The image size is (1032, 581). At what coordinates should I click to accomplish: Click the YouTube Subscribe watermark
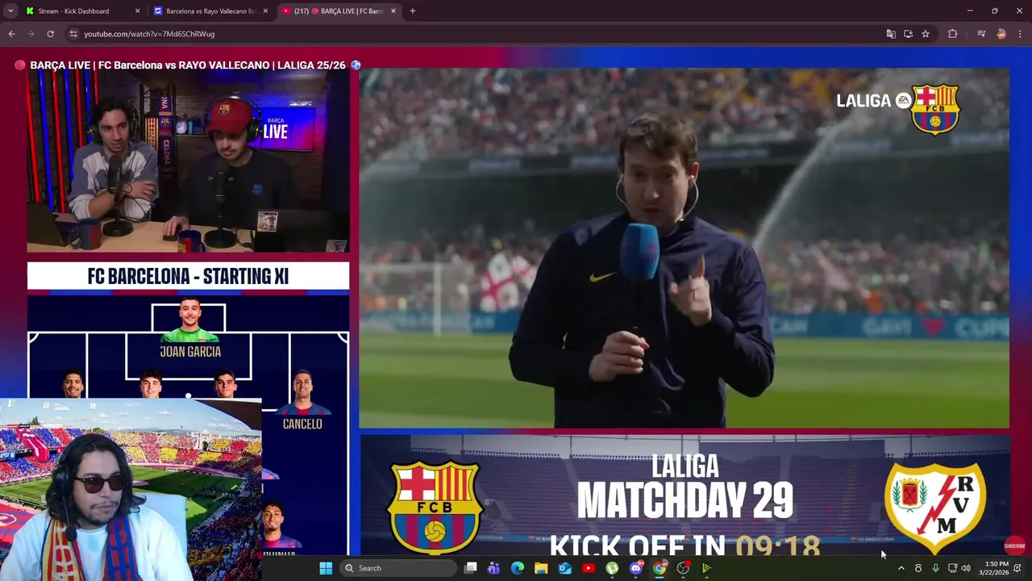click(x=1014, y=545)
